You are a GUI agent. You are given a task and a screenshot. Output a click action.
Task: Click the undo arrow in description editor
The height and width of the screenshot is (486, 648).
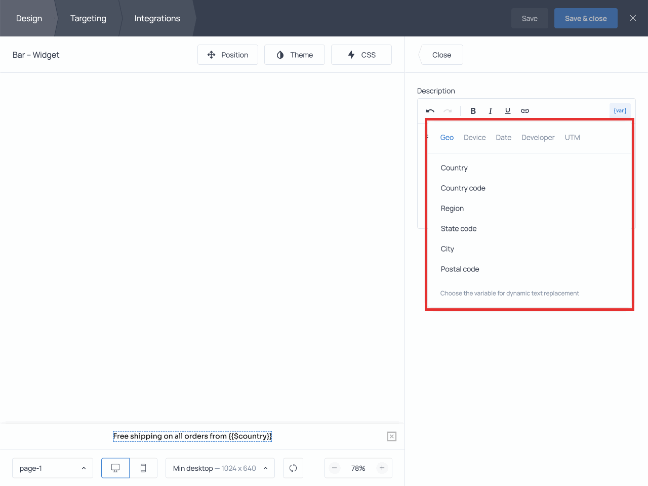pyautogui.click(x=430, y=111)
